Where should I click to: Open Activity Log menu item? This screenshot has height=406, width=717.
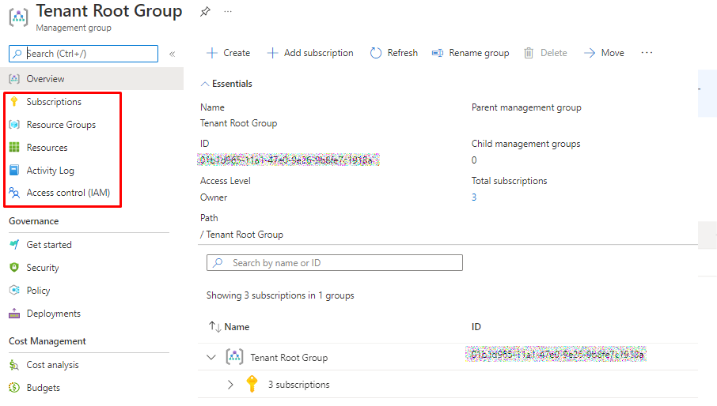(x=50, y=171)
